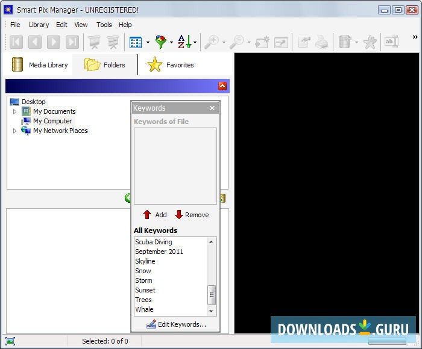Switch to the Media Library tab
422x349 pixels.
point(39,65)
